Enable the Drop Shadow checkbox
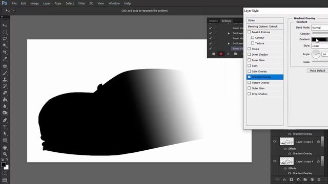 pyautogui.click(x=249, y=94)
